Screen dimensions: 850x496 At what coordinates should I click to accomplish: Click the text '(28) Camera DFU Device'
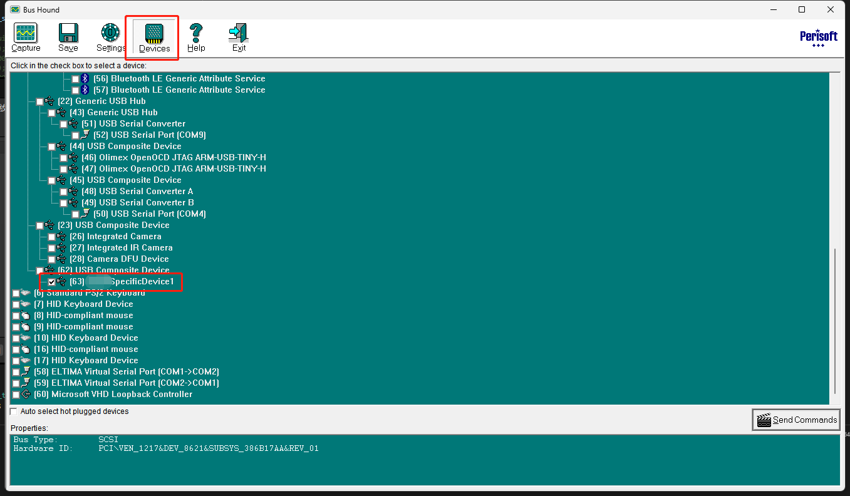[119, 259]
